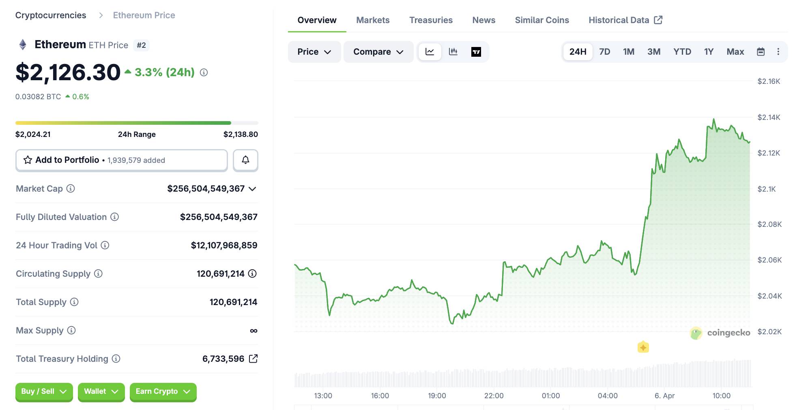This screenshot has height=410, width=795.
Task: Switch the chart to 1Y range
Action: click(x=709, y=51)
